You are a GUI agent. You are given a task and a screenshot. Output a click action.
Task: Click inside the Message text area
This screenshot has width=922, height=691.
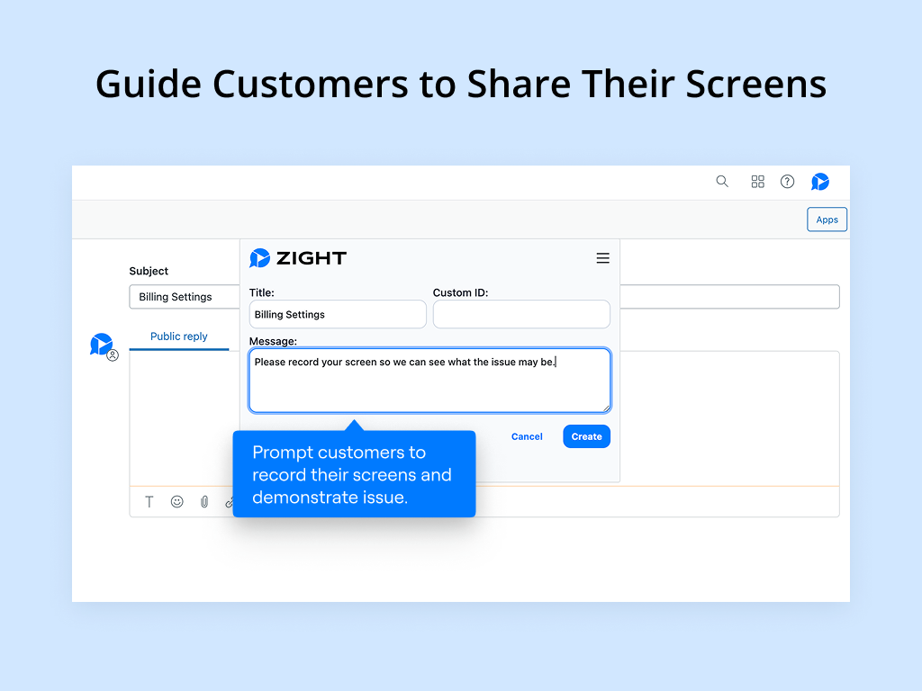(429, 379)
